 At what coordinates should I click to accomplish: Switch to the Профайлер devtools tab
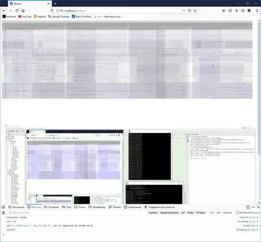pos(97,207)
